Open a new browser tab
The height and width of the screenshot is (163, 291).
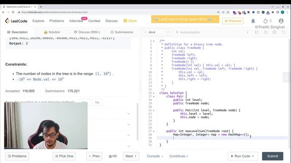[x=40, y=7]
